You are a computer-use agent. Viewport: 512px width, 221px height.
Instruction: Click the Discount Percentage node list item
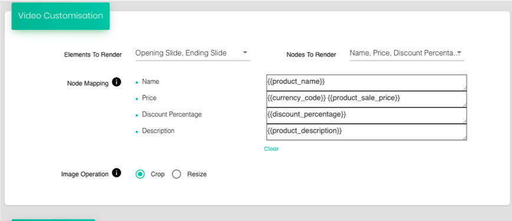click(x=172, y=114)
